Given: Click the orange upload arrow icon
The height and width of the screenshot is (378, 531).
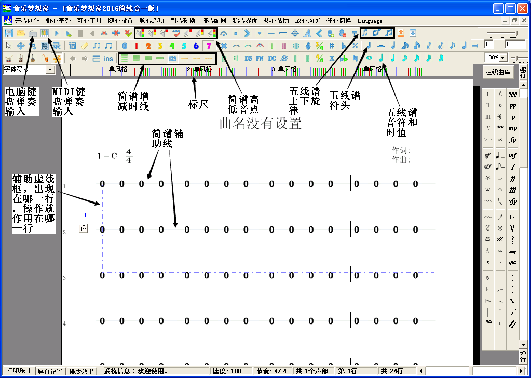Looking at the screenshot, I should coord(400,33).
